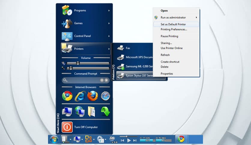Expand the Printers submenu arrow

pos(109,49)
